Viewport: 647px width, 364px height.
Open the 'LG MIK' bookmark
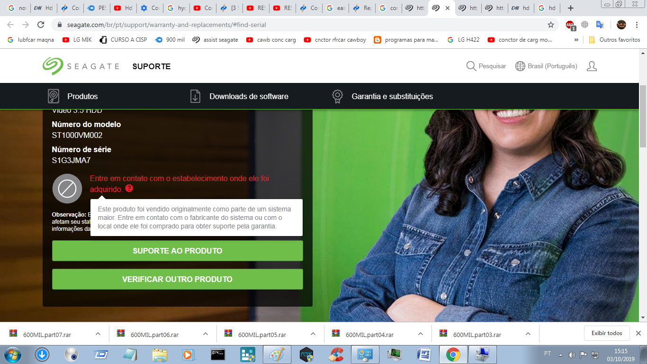[77, 40]
